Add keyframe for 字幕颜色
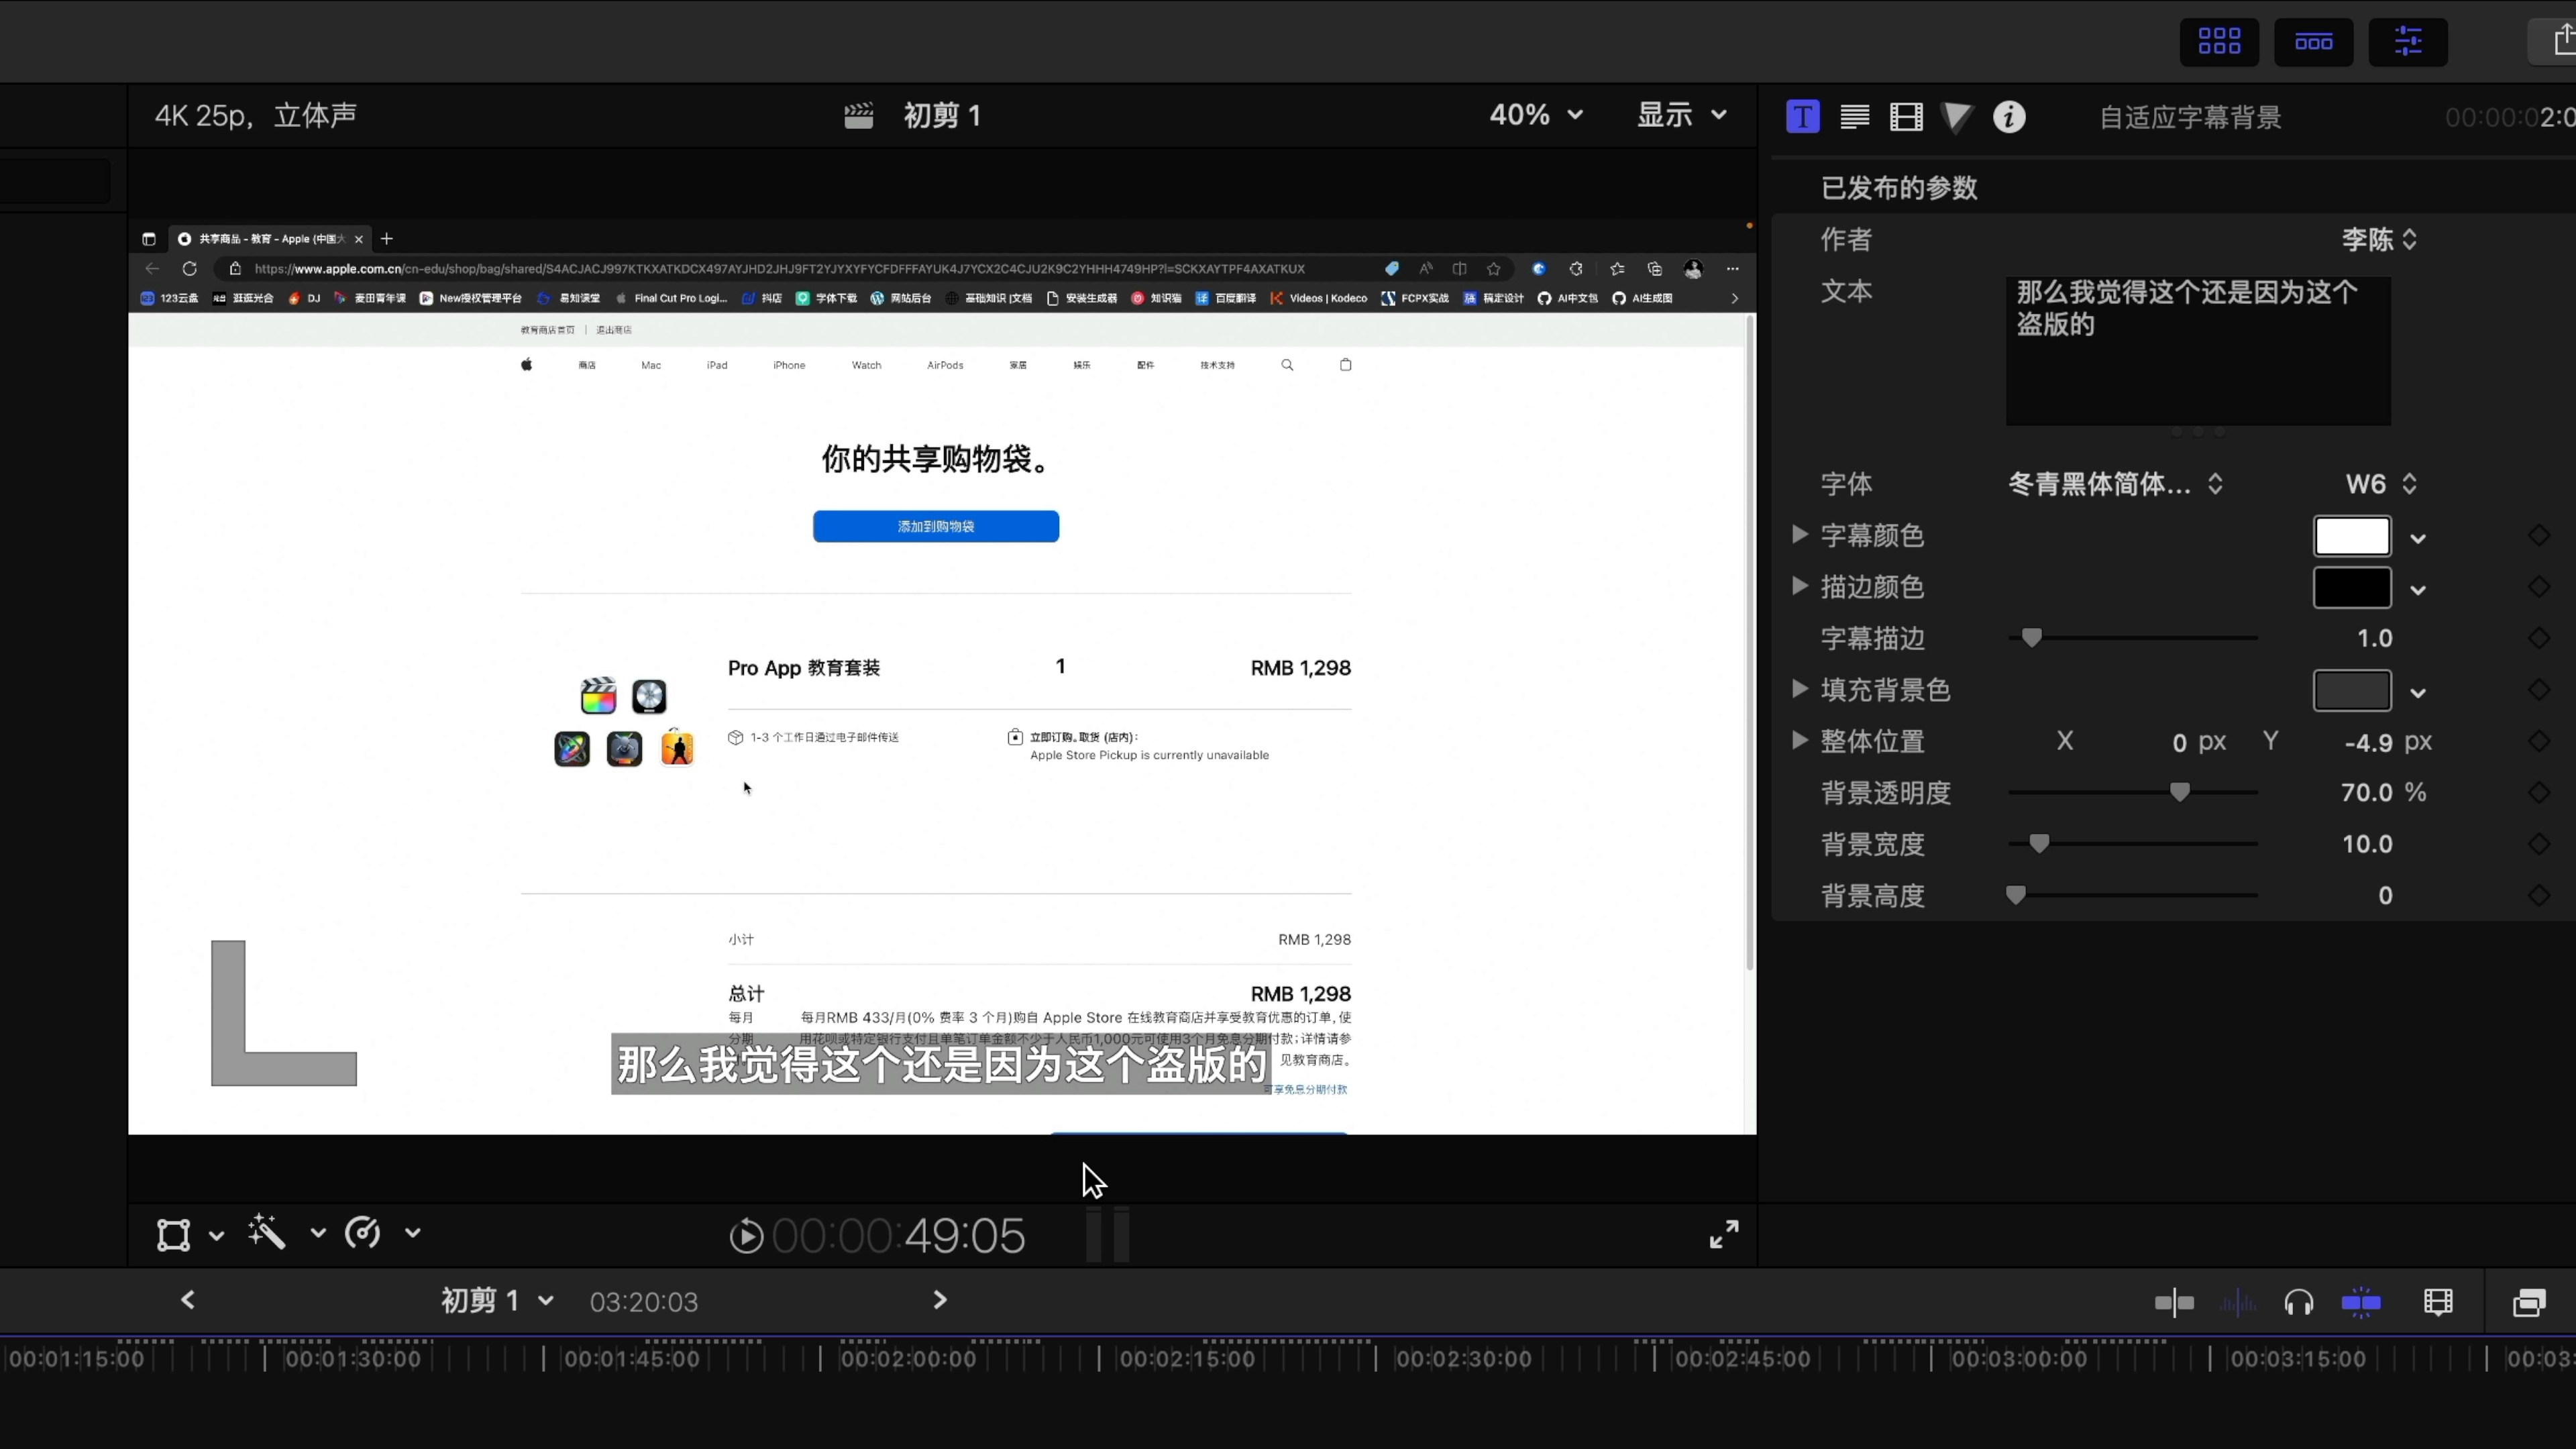The height and width of the screenshot is (1449, 2576). point(2539,536)
